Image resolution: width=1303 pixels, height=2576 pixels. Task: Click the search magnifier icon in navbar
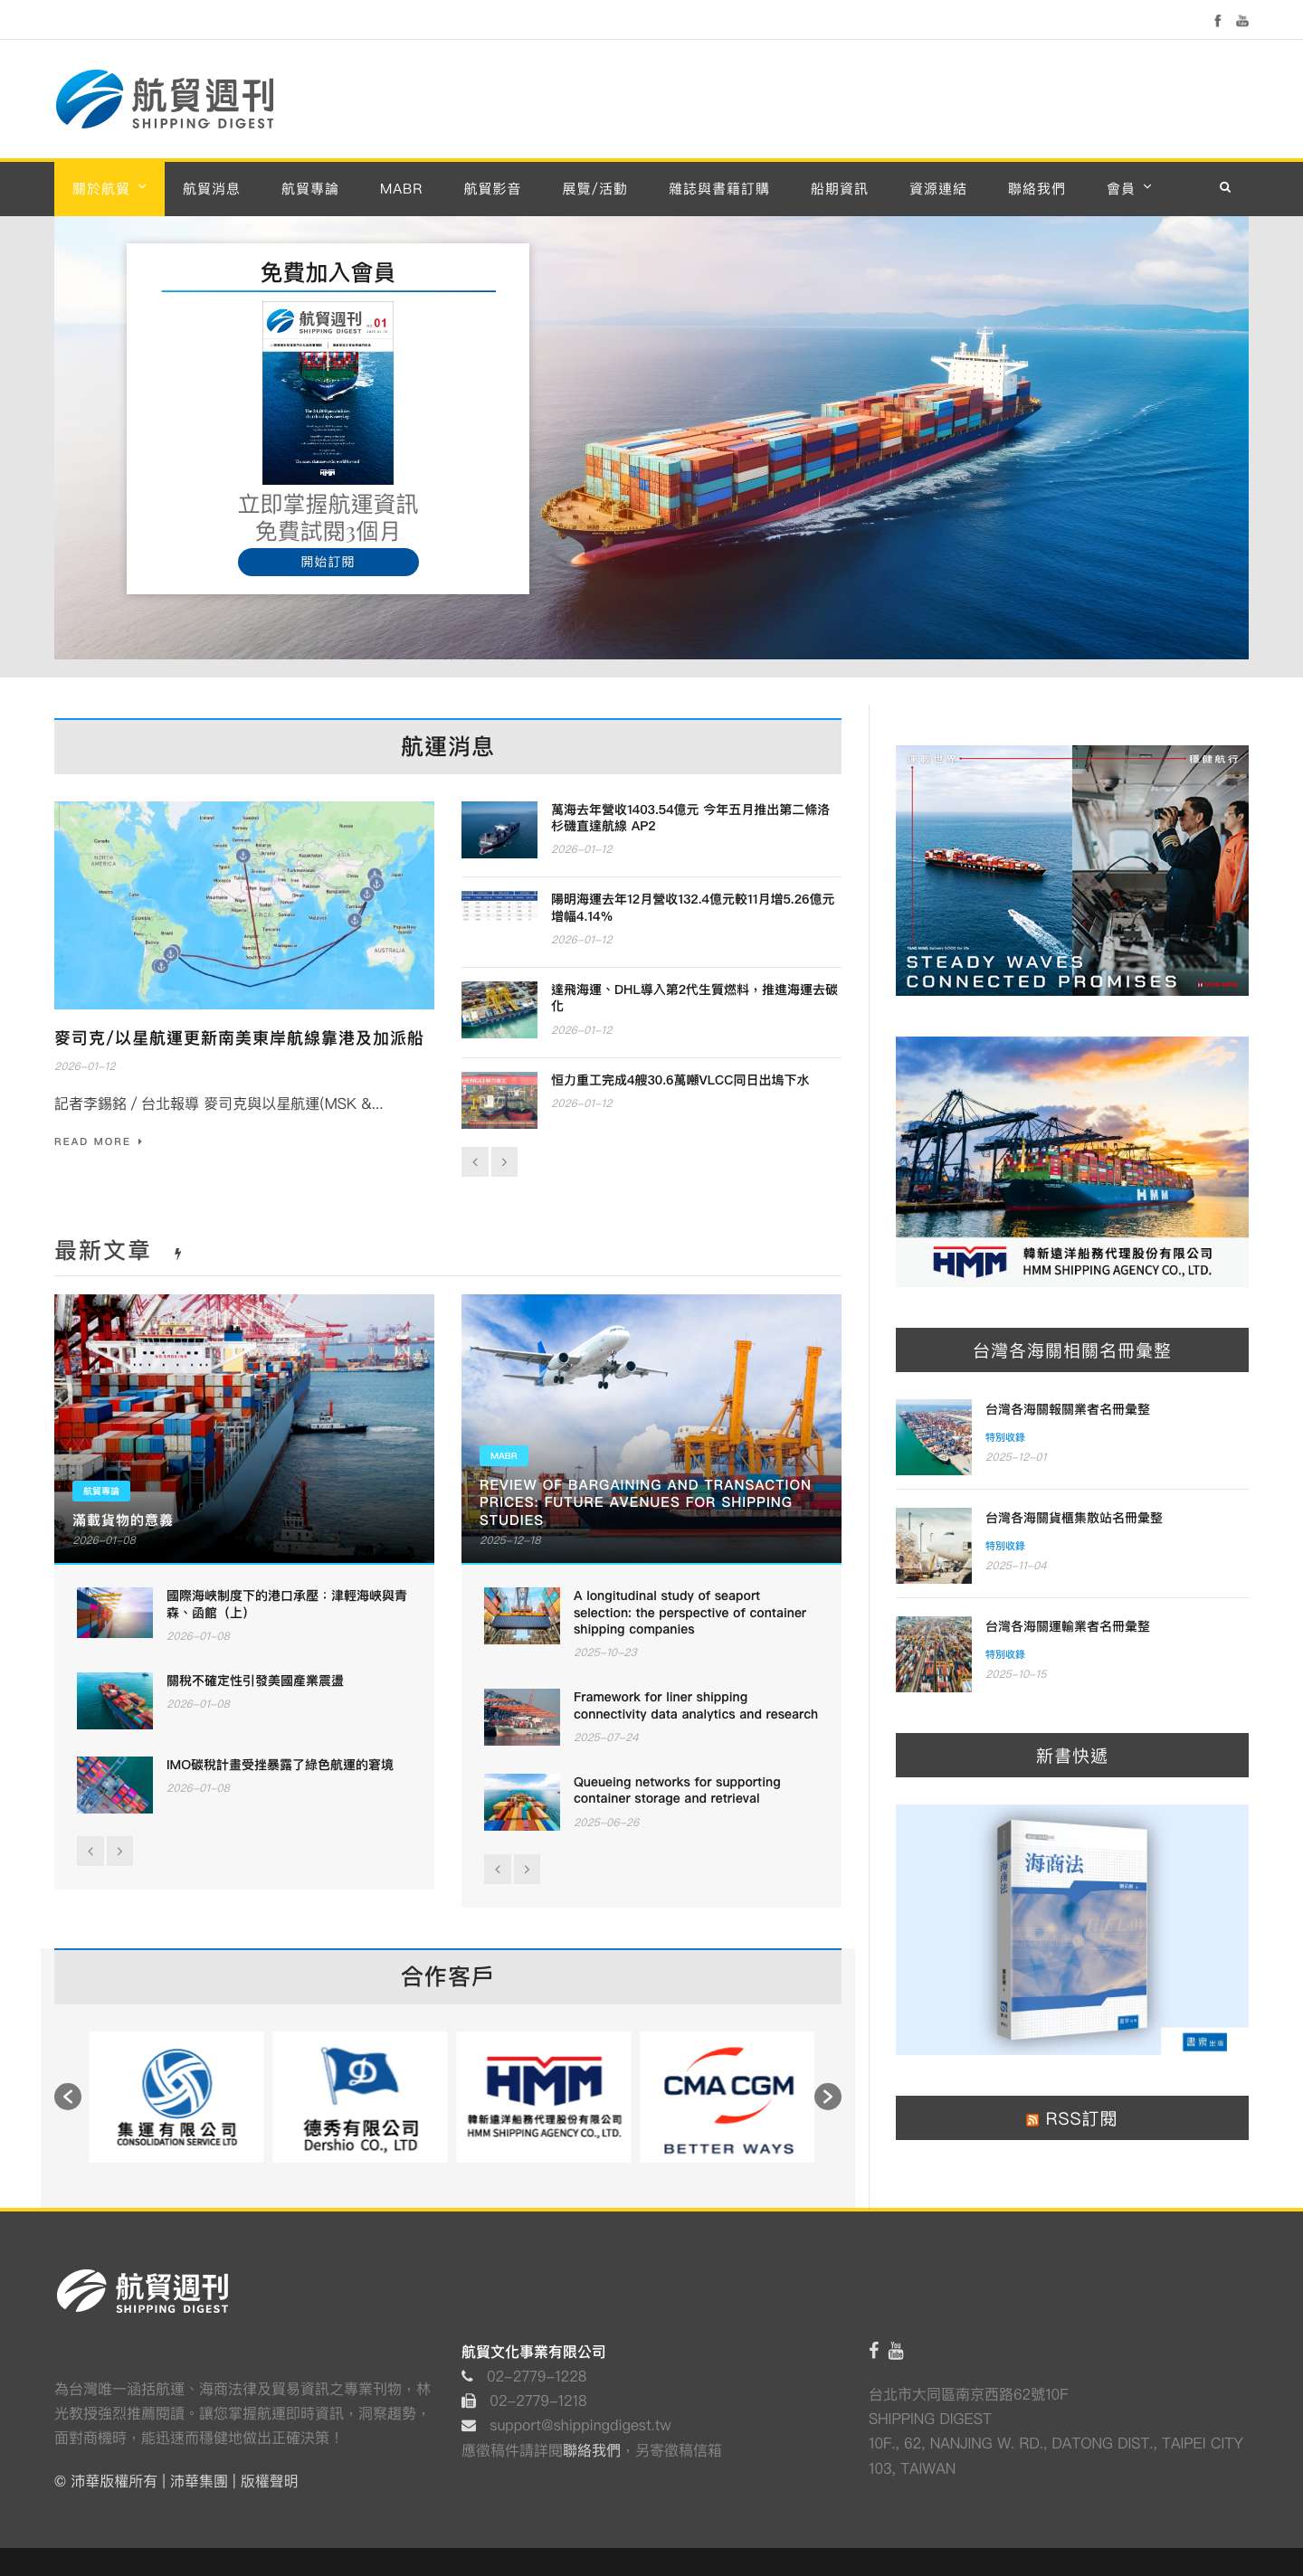(x=1225, y=188)
